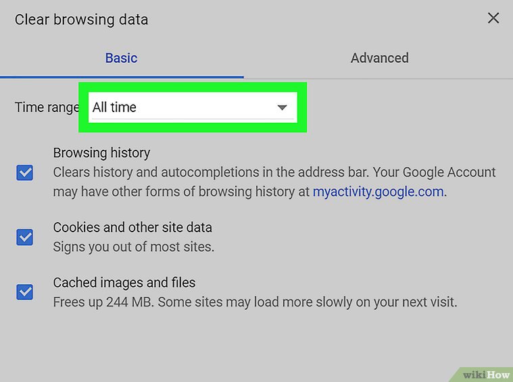Screen dimensions: 513x382
Task: Open the myactivity.google.com link
Action: (x=378, y=192)
